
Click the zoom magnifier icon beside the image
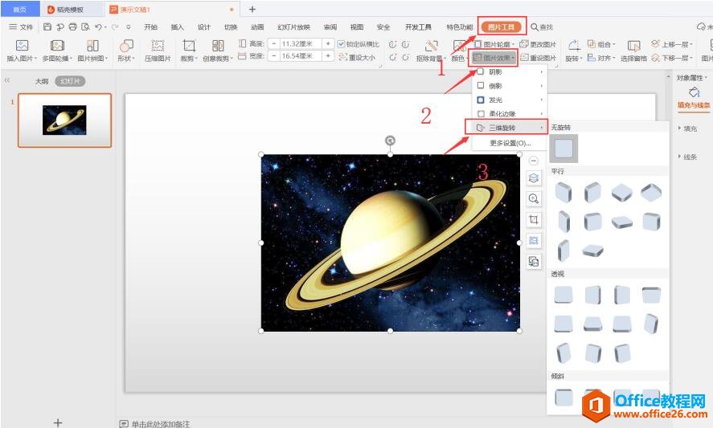click(x=534, y=198)
